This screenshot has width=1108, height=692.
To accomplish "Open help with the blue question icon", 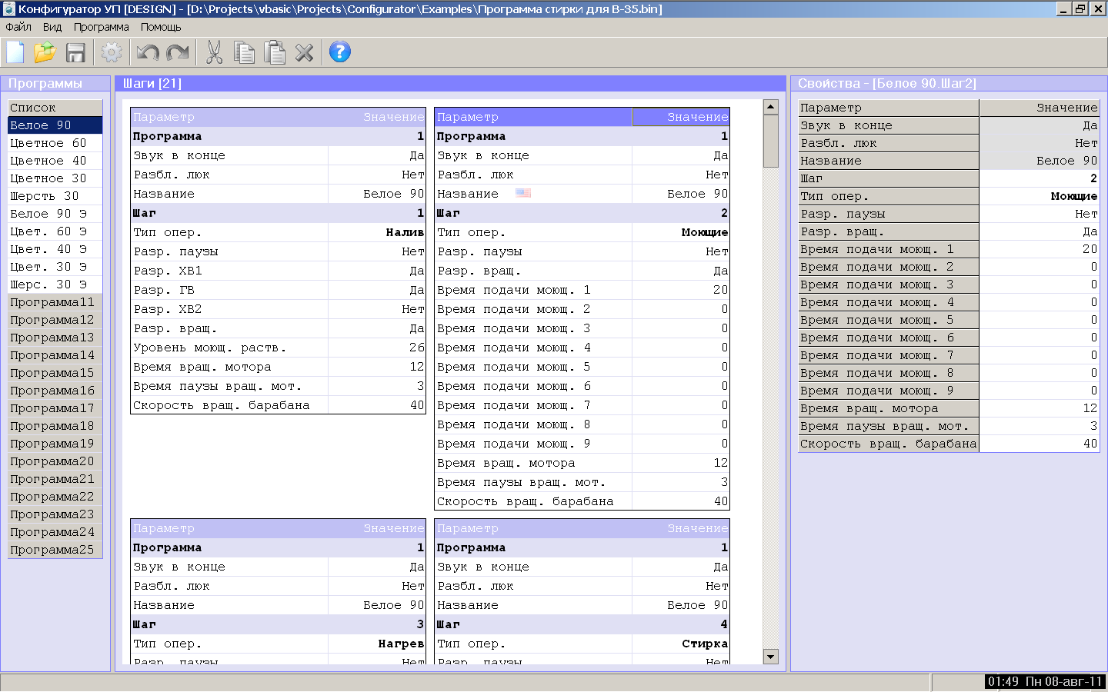I will [339, 52].
